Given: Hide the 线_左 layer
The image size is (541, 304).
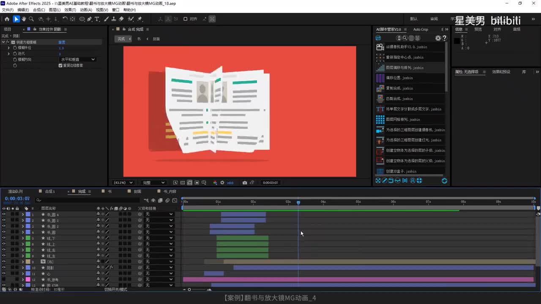Looking at the screenshot, I should pos(4,256).
